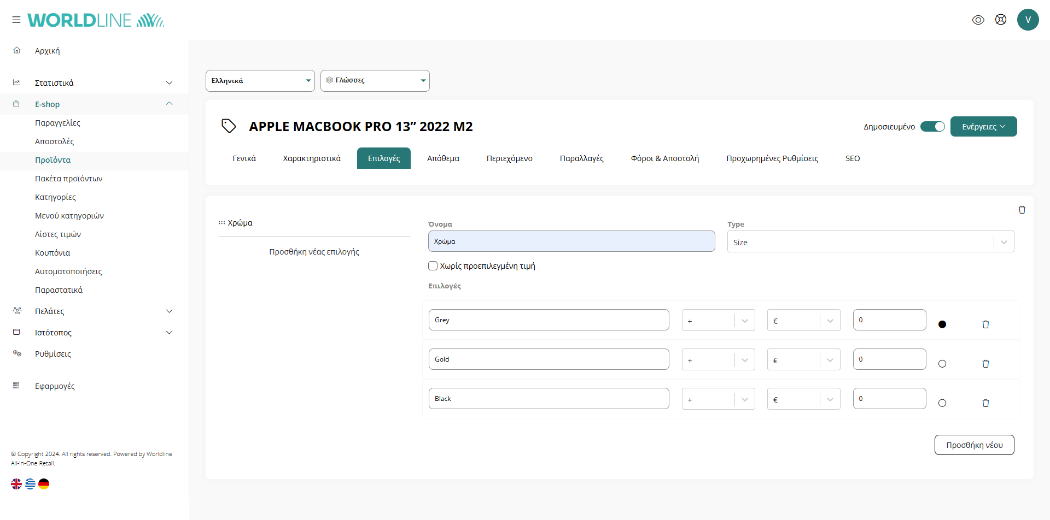The image size is (1050, 520).
Task: Open the help lifebuoy icon
Action: pyautogui.click(x=1000, y=20)
